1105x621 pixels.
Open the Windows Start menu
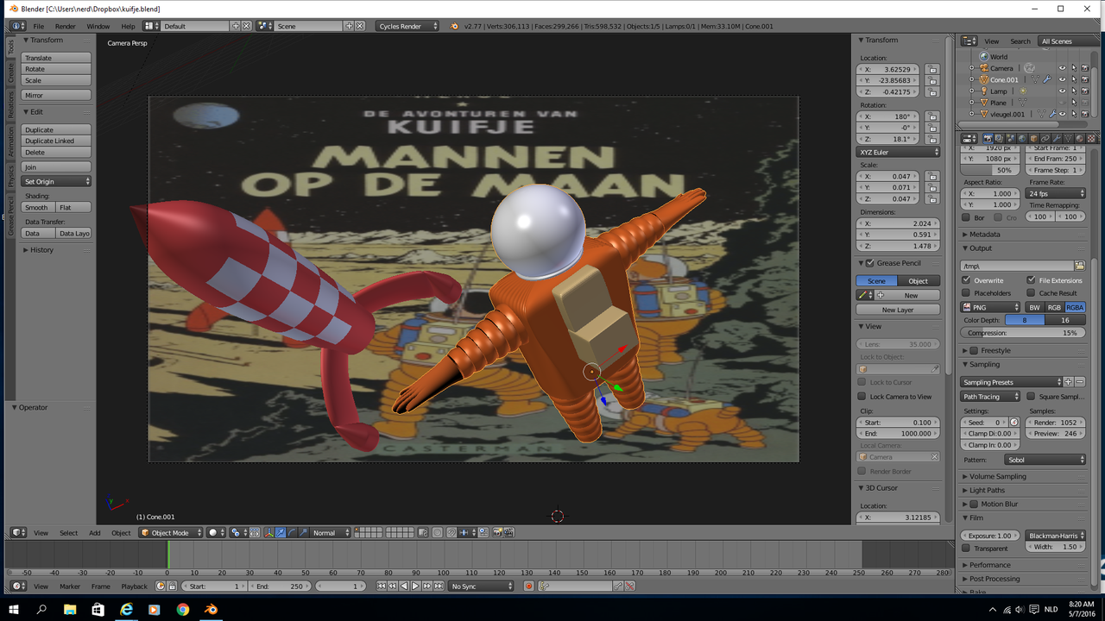click(x=14, y=609)
